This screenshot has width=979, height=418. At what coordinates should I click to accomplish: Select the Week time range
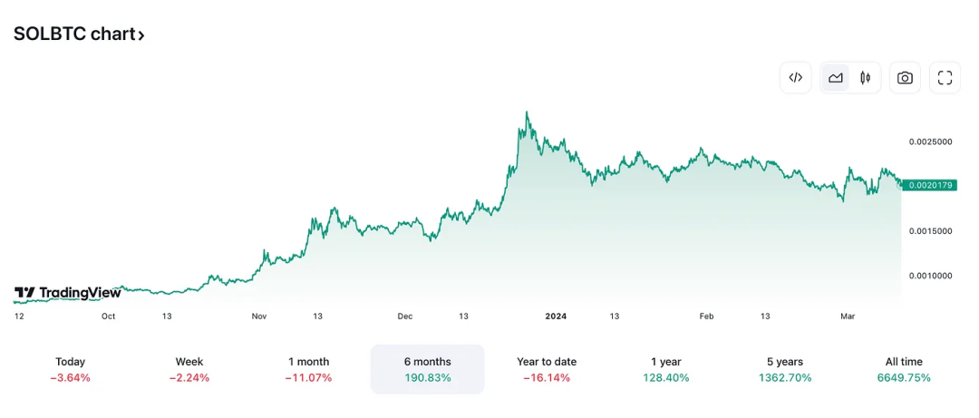pos(189,369)
